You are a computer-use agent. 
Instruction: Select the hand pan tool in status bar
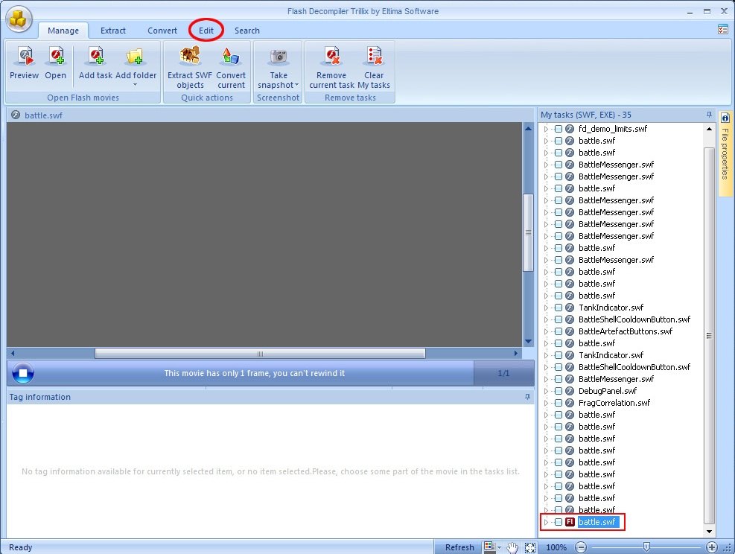tap(513, 547)
